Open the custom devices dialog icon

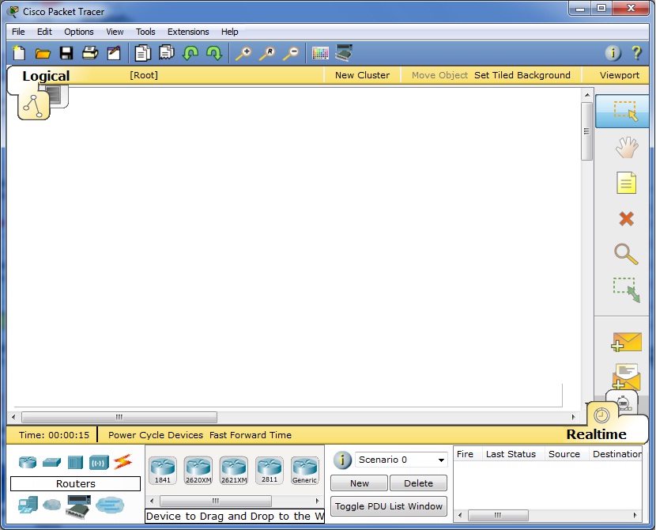344,53
